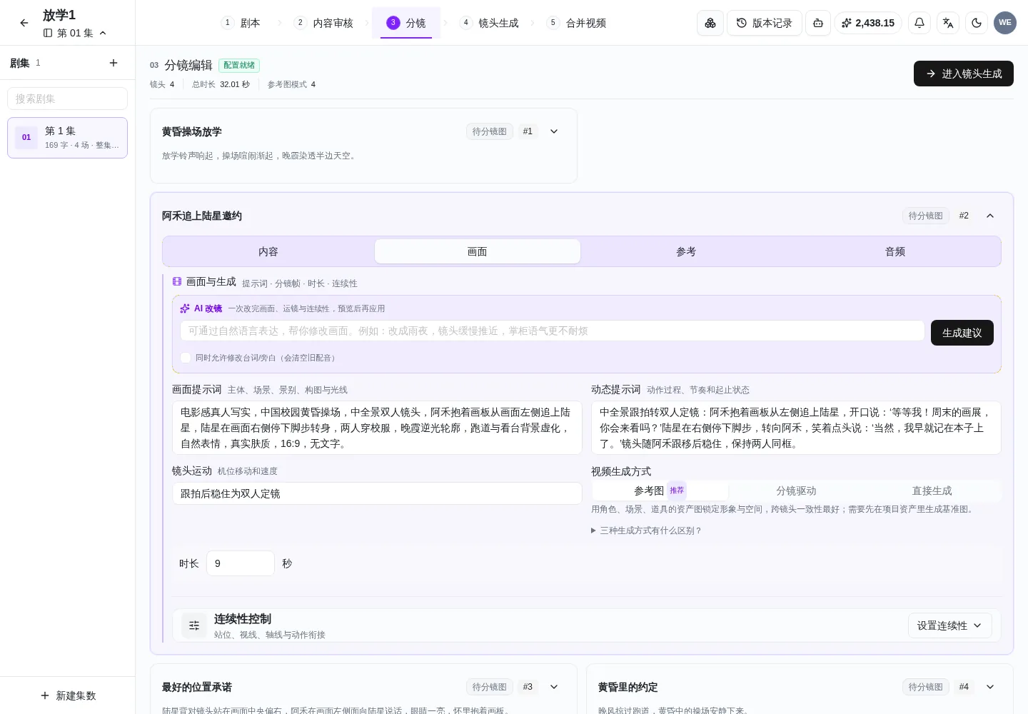The image size is (1028, 714).
Task: Click the AI 改镜 sparkle icon
Action: pyautogui.click(x=185, y=308)
